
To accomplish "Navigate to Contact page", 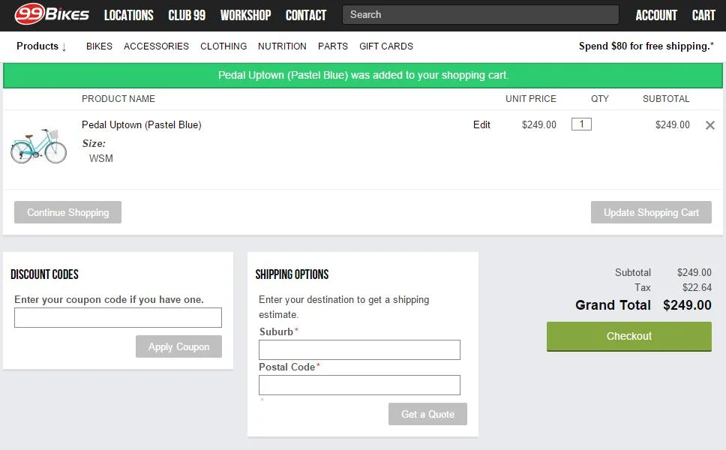I will (x=306, y=15).
